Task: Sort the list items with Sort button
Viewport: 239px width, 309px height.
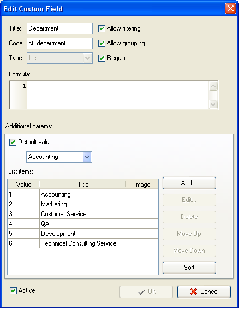Action: point(189,268)
